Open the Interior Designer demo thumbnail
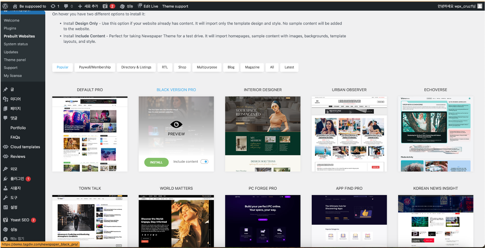The width and height of the screenshot is (485, 248). 263,134
